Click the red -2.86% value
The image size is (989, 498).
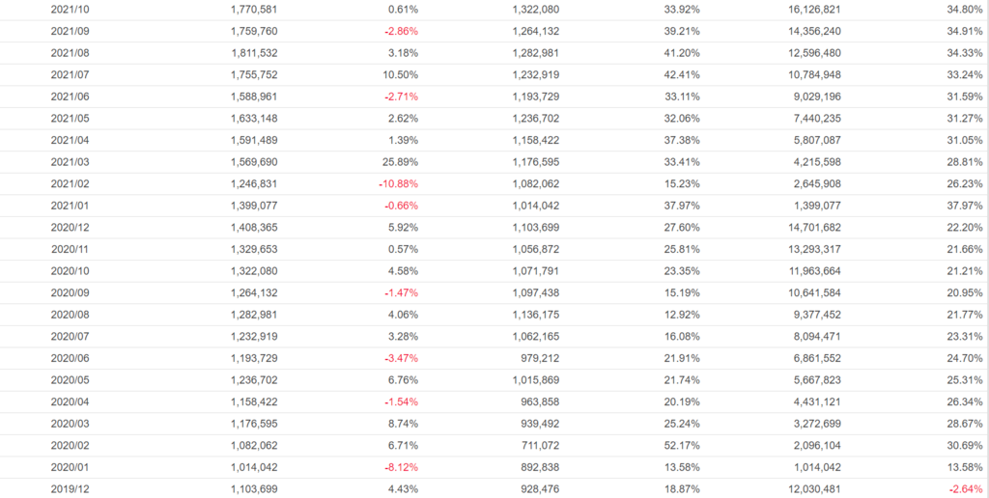399,32
